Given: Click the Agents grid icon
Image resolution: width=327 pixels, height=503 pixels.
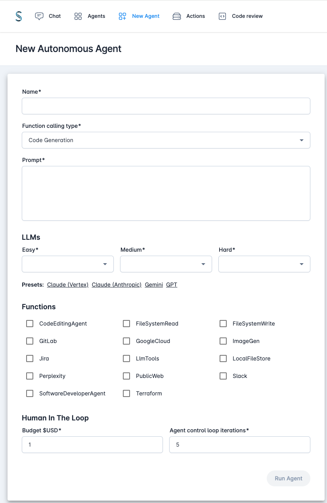Looking at the screenshot, I should (78, 16).
